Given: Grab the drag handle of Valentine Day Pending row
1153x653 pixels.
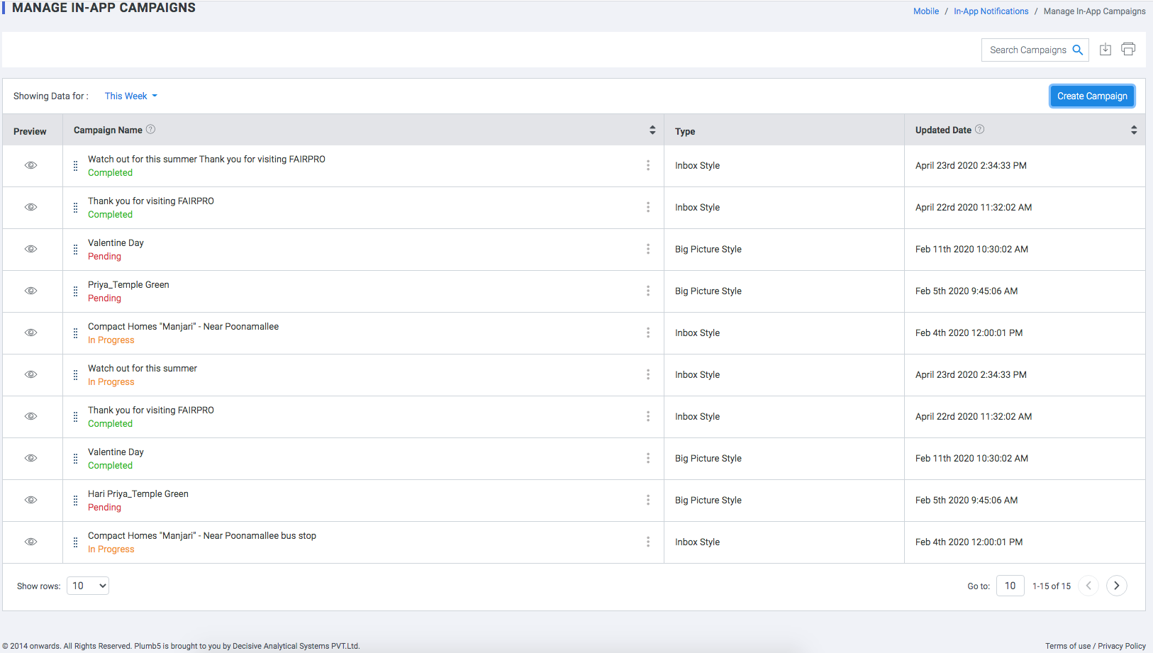Looking at the screenshot, I should coord(75,250).
